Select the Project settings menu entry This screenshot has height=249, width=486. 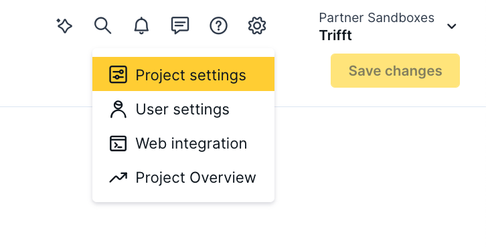tap(183, 74)
